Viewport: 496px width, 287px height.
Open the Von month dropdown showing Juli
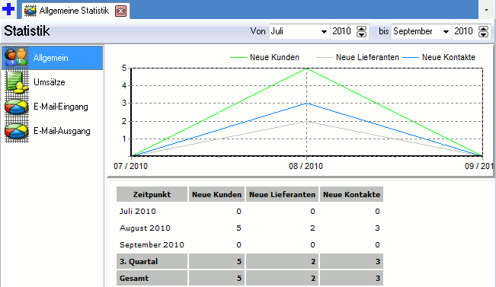coord(299,31)
